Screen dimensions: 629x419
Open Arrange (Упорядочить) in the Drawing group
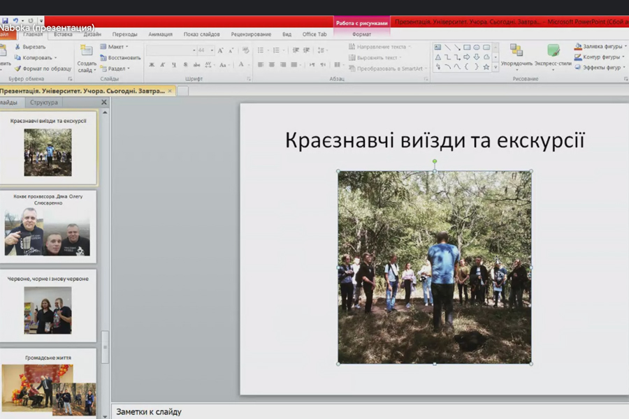(x=516, y=56)
